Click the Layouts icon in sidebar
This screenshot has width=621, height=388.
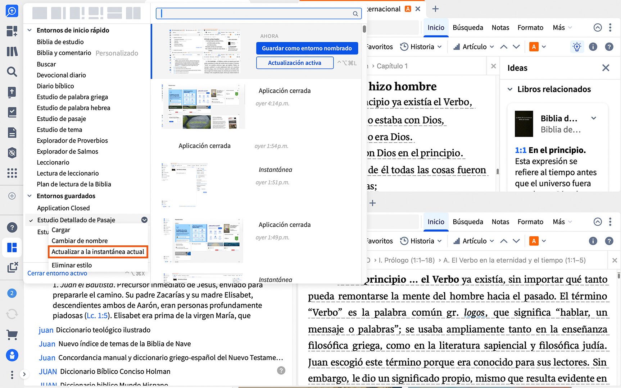coord(12,248)
